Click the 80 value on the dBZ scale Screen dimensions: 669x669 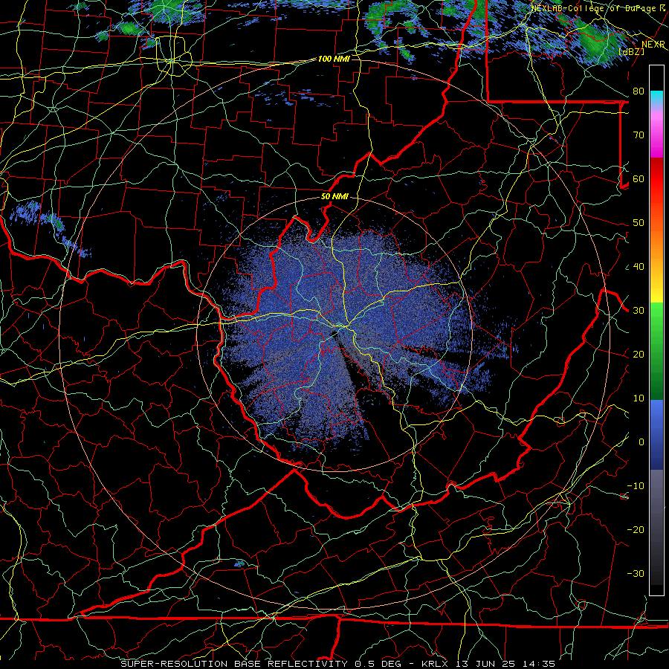tap(639, 91)
